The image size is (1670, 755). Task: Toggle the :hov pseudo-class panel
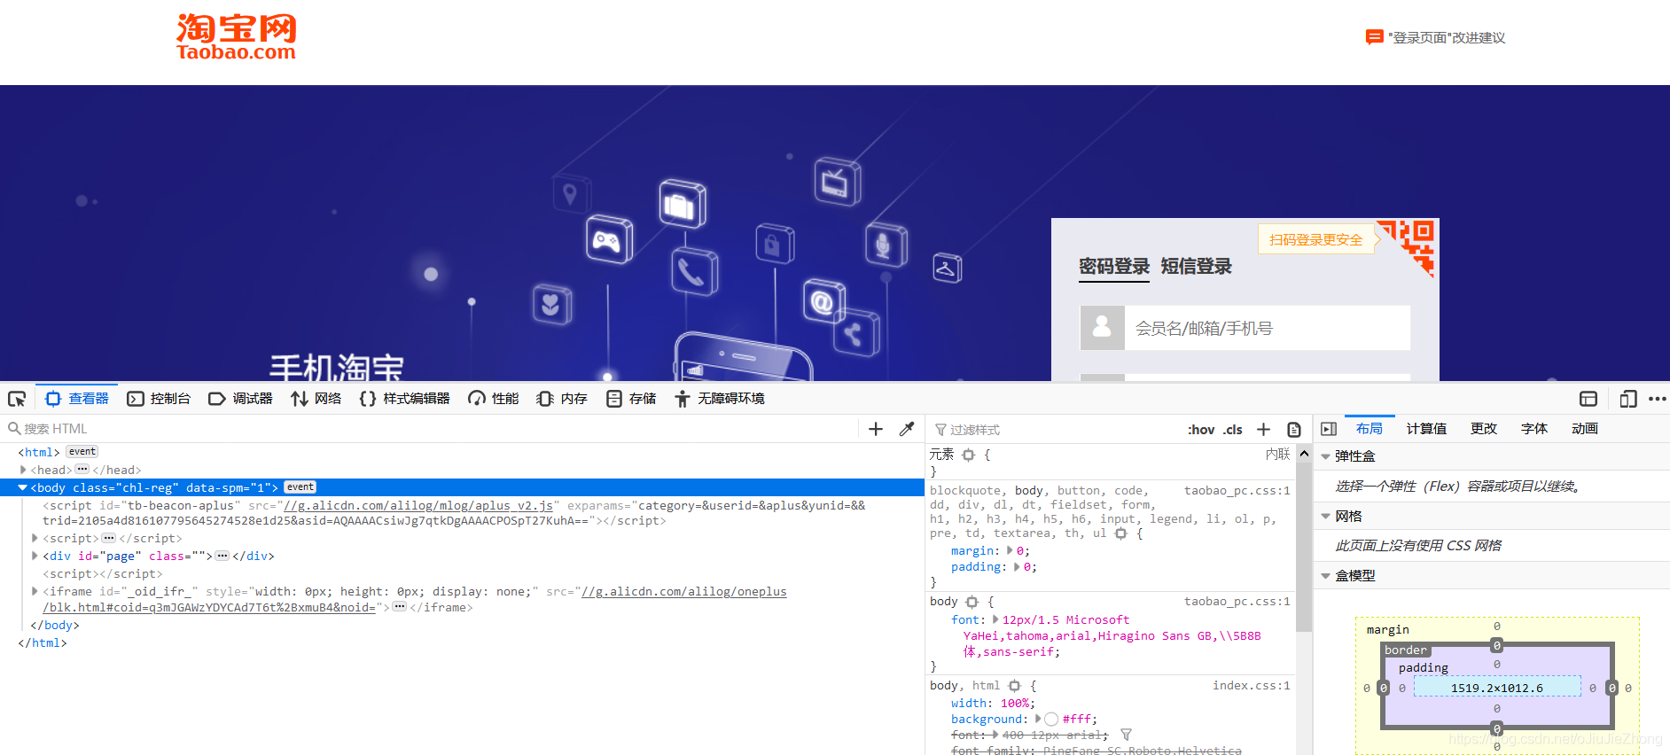click(1201, 430)
